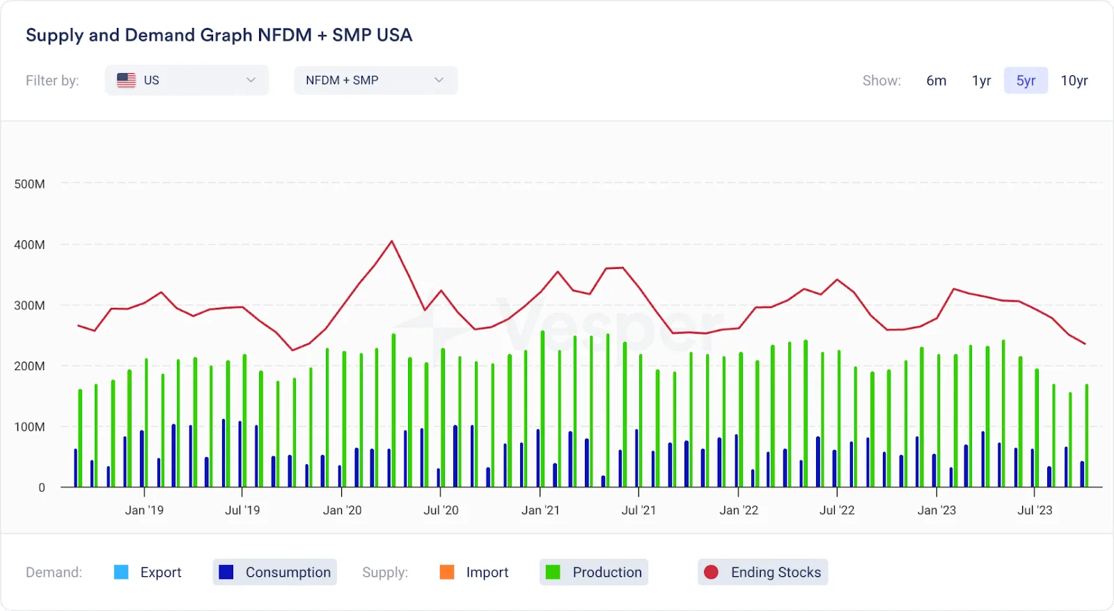
Task: Click the orange Import color swatch
Action: click(447, 572)
